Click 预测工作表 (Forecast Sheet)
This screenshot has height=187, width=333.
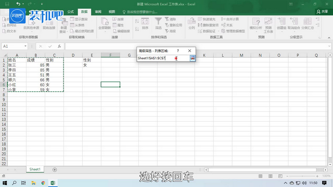click(268, 25)
